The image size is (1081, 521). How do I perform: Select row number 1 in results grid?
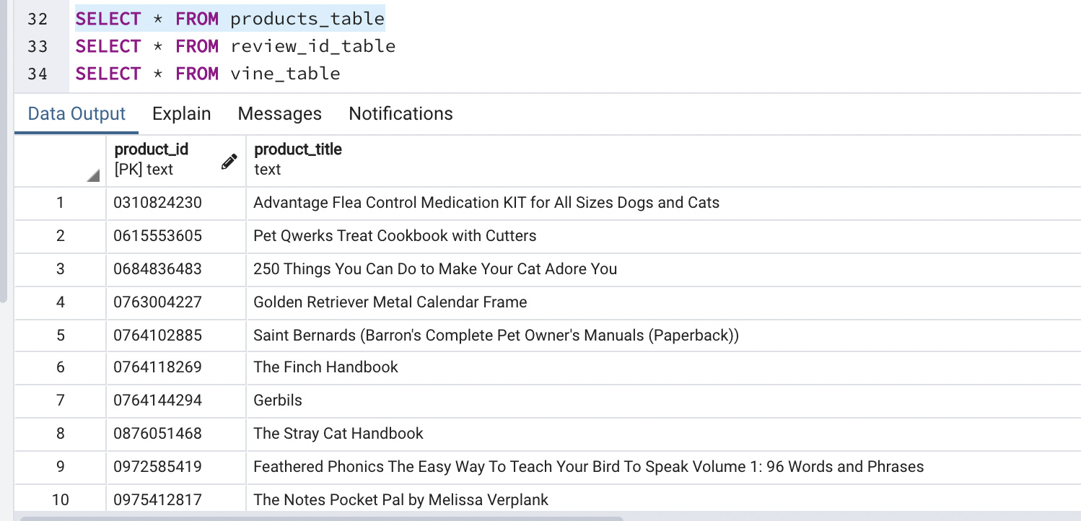pos(61,203)
